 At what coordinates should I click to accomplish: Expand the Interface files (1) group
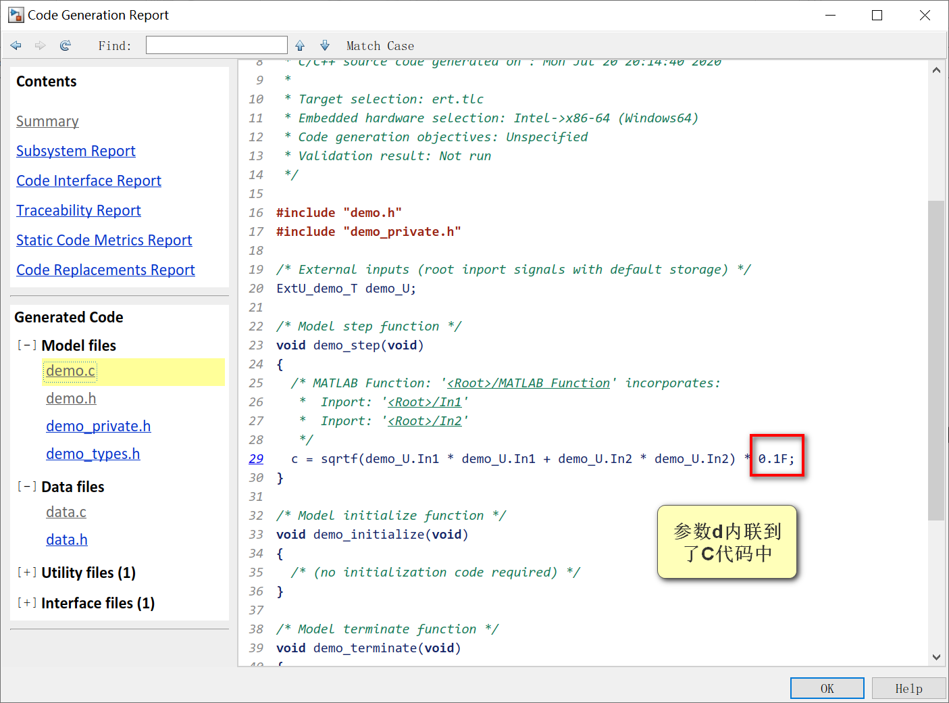(x=27, y=603)
